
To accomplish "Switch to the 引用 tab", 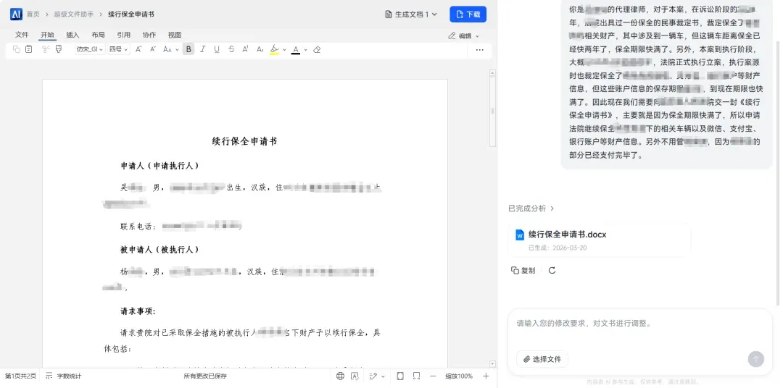I will [124, 35].
